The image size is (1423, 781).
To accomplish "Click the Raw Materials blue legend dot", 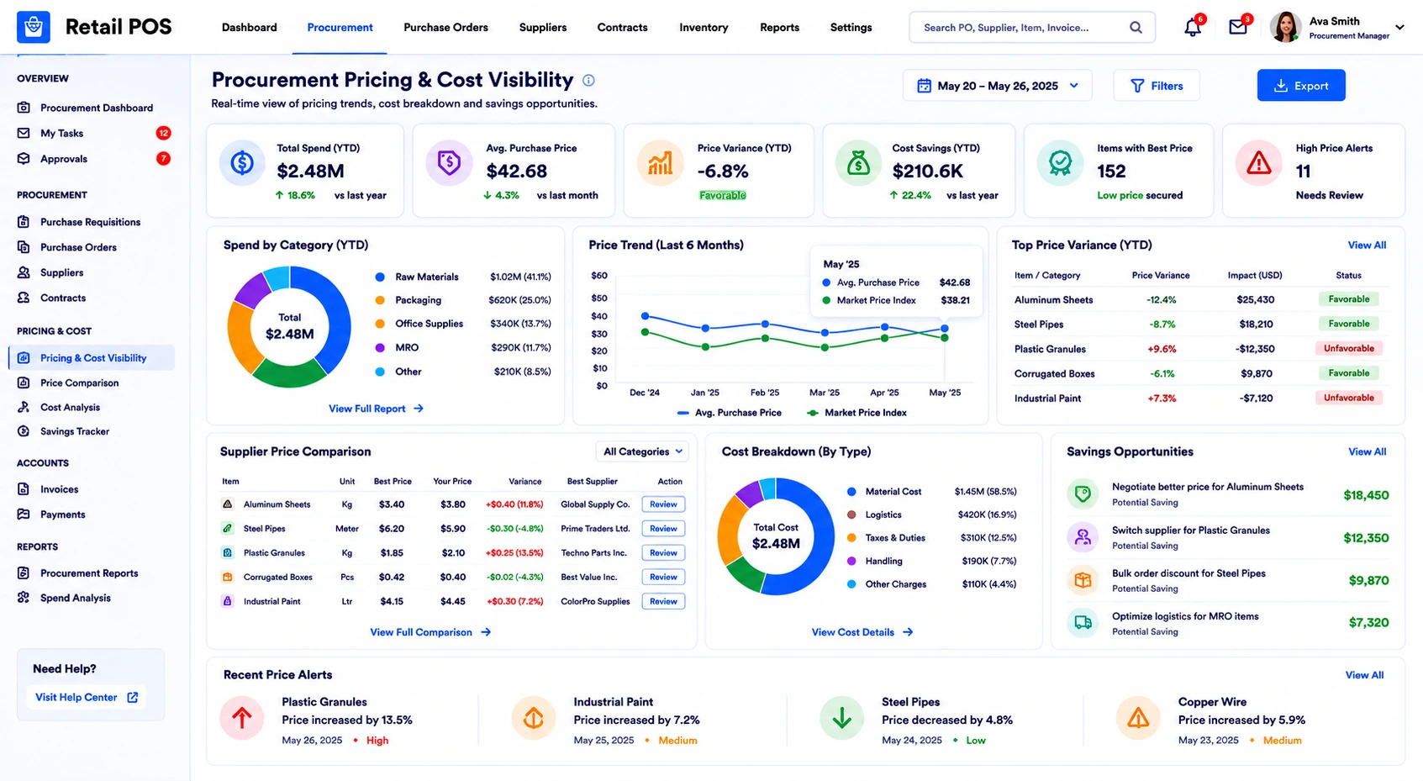I will click(x=380, y=277).
